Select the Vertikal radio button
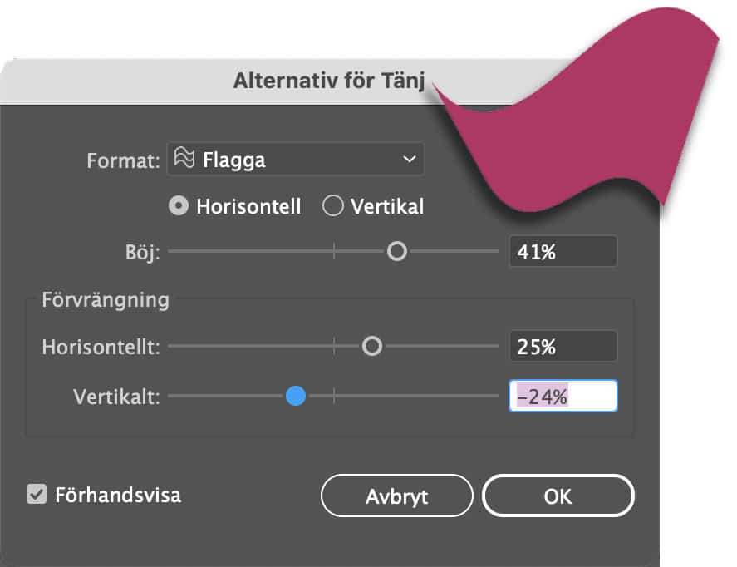 pyautogui.click(x=333, y=206)
